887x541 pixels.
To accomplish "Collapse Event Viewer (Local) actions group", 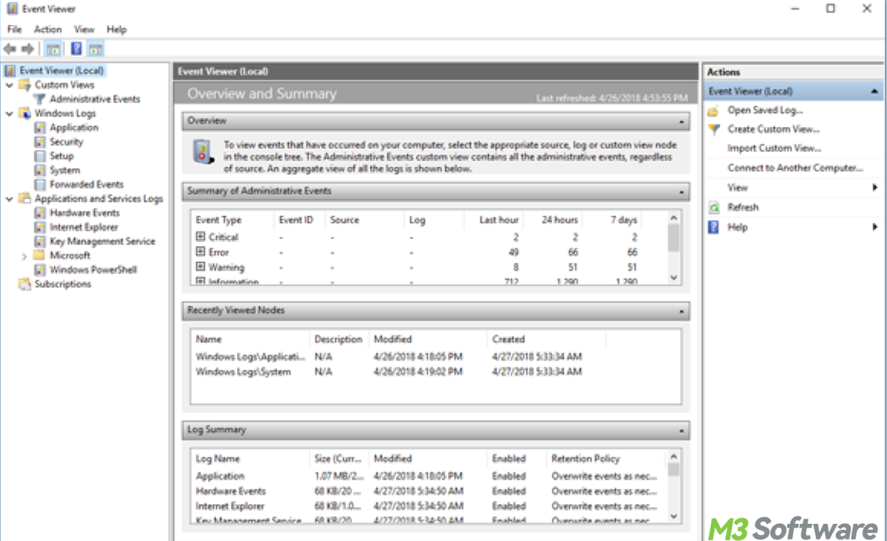I will 874,92.
